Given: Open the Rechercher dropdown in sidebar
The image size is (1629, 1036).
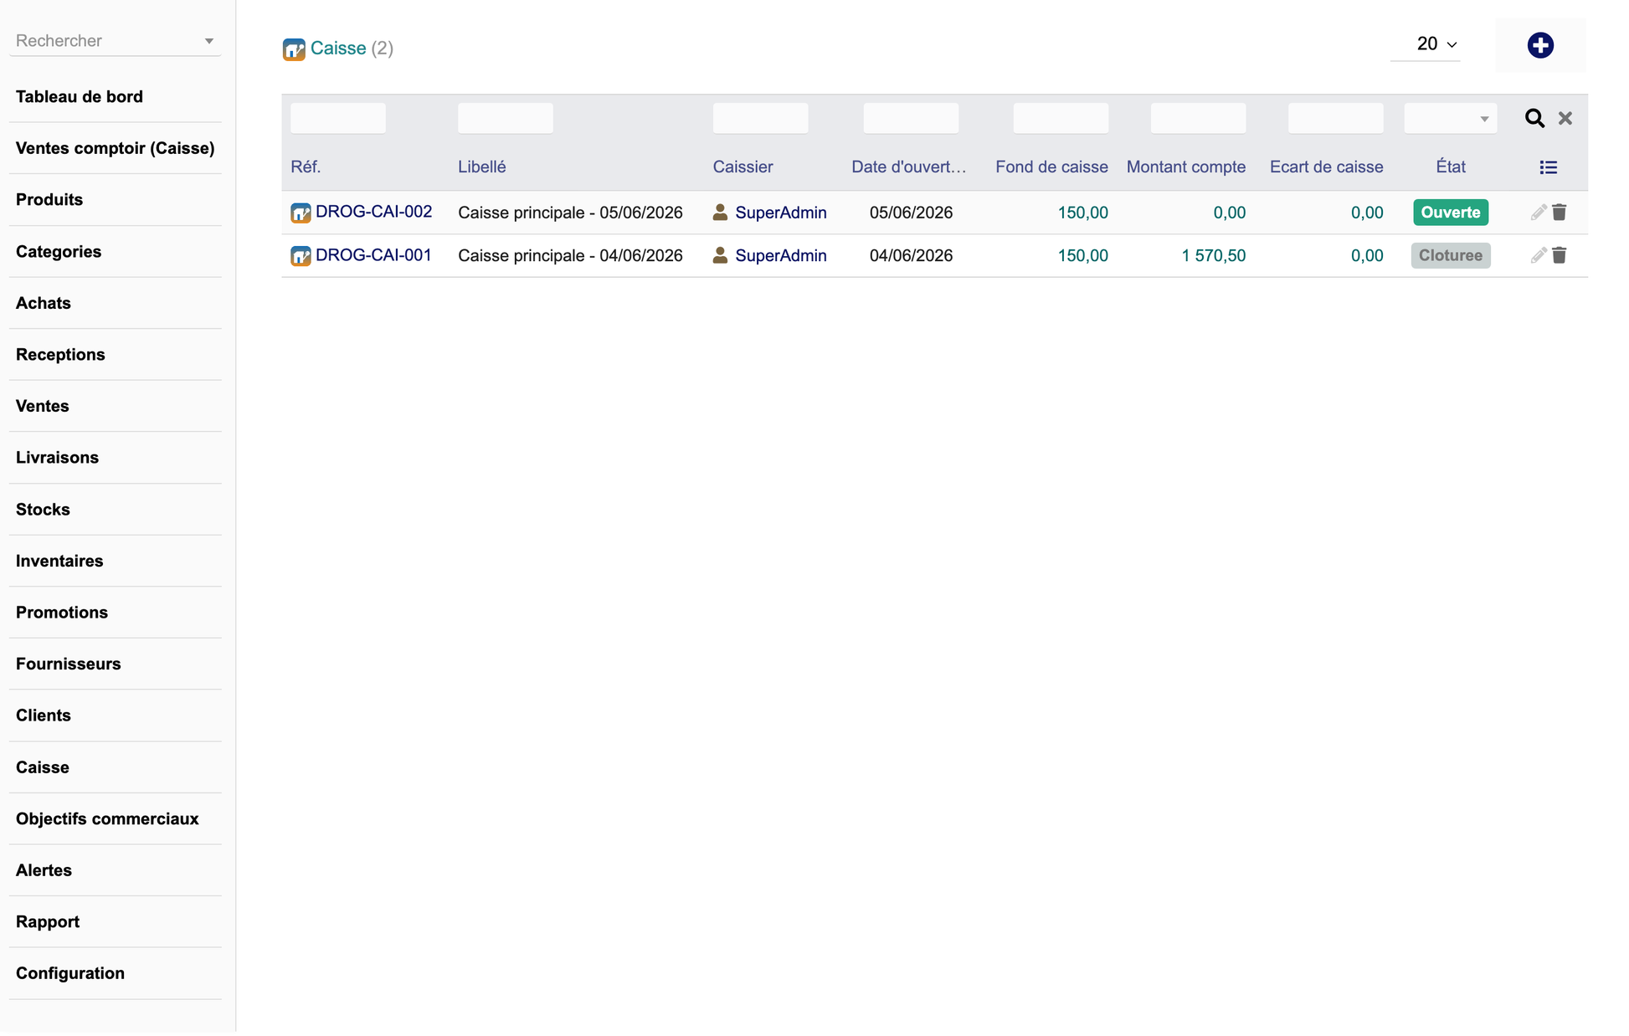Looking at the screenshot, I should pos(116,41).
